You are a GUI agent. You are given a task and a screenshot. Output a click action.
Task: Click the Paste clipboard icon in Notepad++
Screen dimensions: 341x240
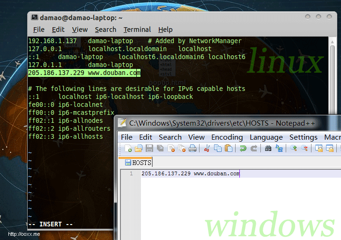pyautogui.click(x=229, y=148)
